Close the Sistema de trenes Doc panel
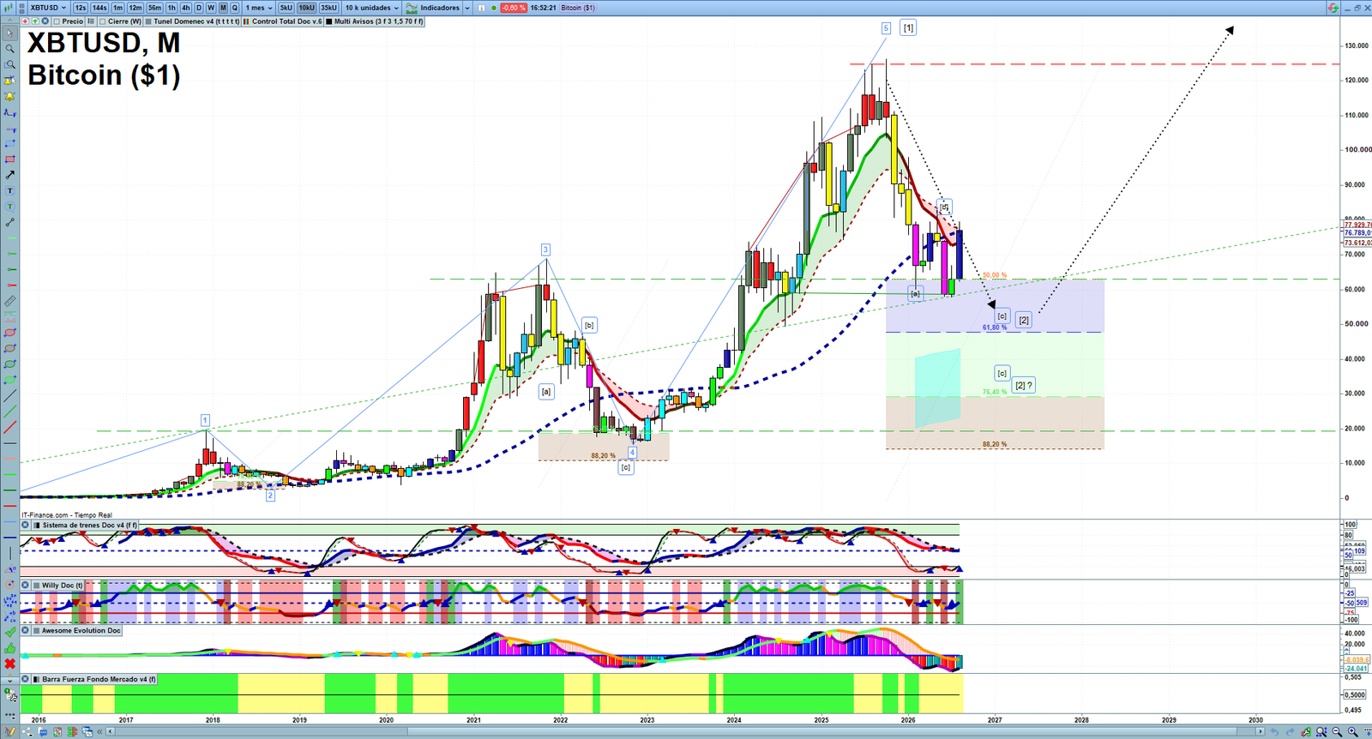 pos(26,525)
